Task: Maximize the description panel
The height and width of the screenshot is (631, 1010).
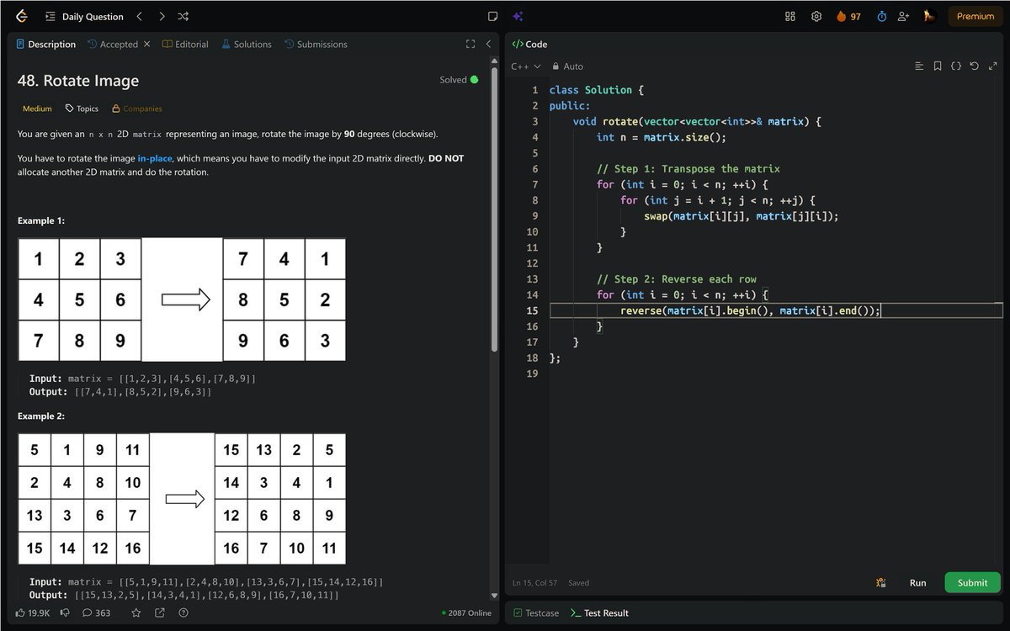Action: tap(470, 44)
